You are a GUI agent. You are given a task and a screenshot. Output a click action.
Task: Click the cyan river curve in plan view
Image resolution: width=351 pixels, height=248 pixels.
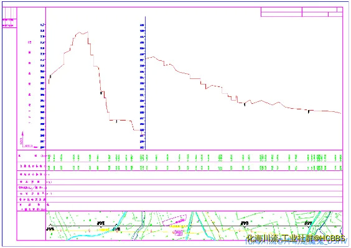(x=90, y=235)
